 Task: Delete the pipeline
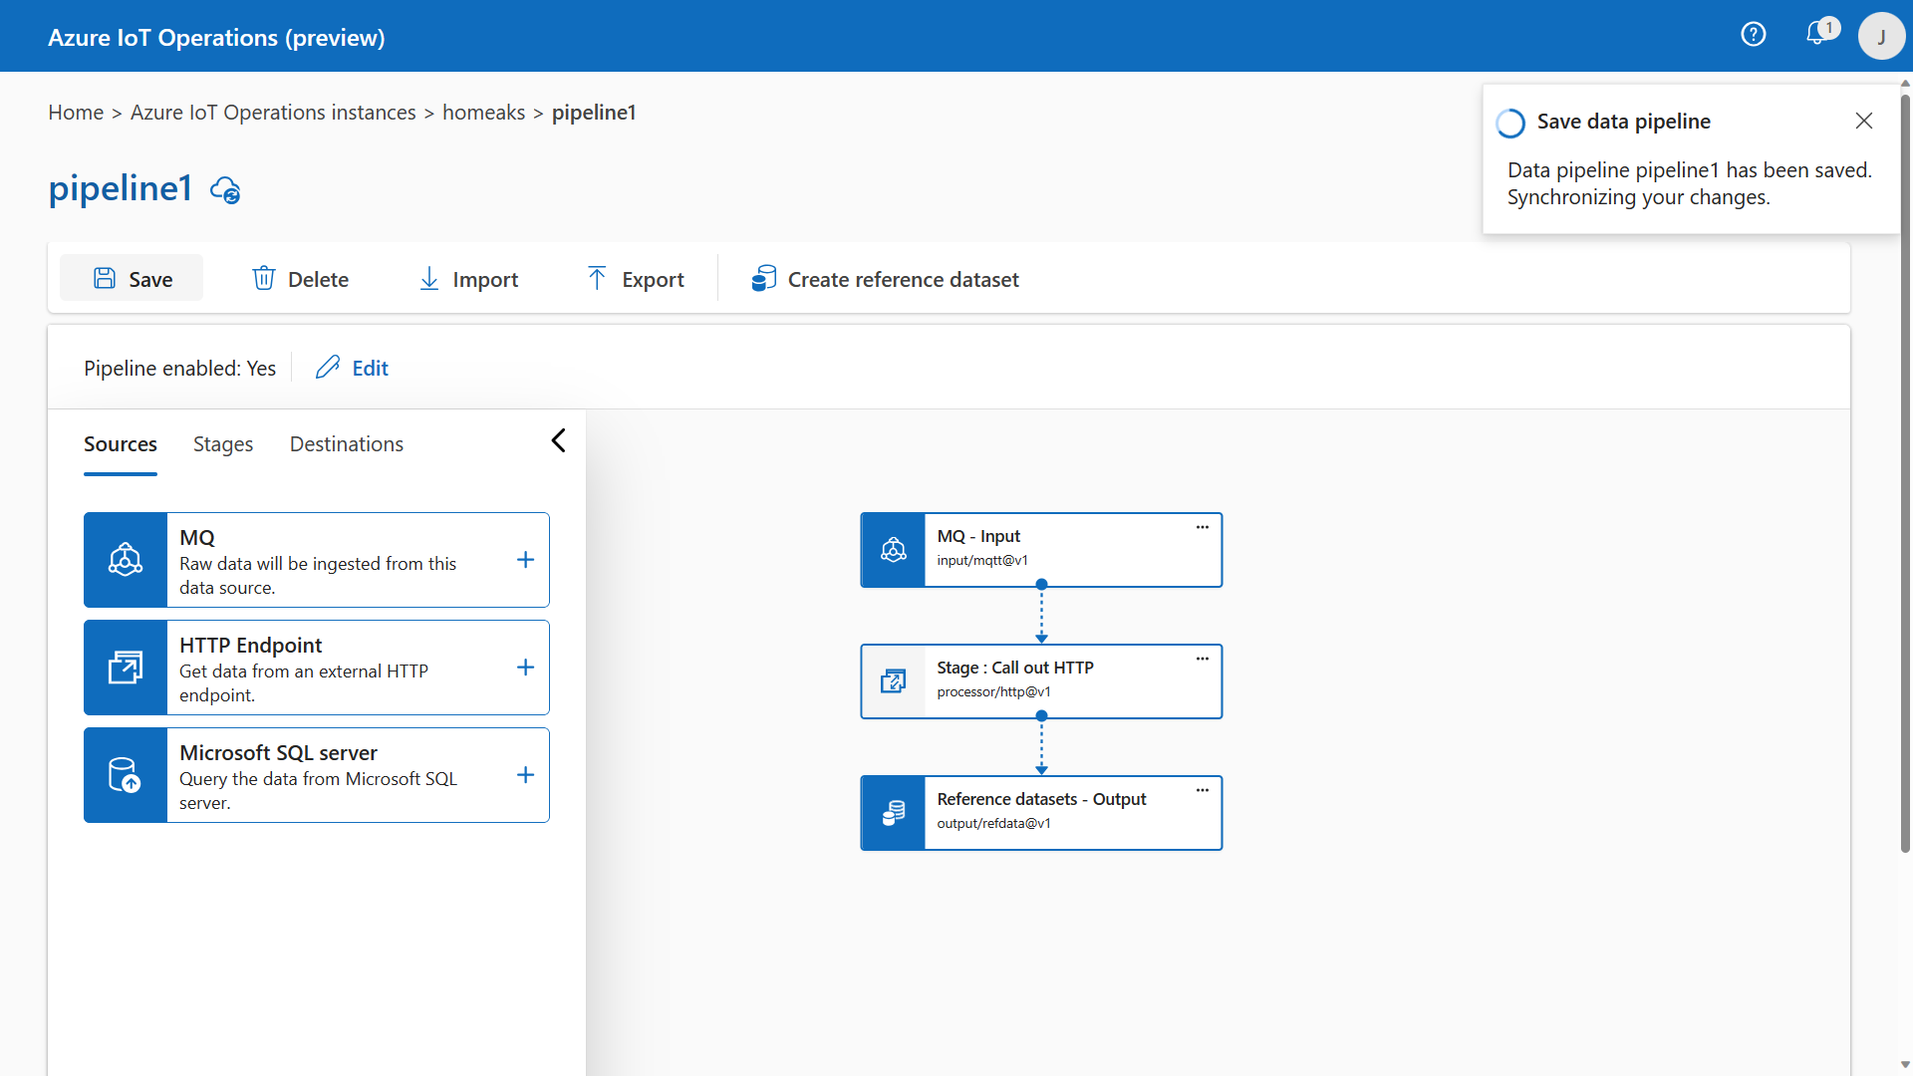300,278
